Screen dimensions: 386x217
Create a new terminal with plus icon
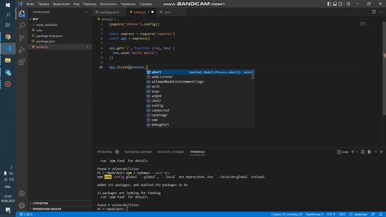[352, 152]
